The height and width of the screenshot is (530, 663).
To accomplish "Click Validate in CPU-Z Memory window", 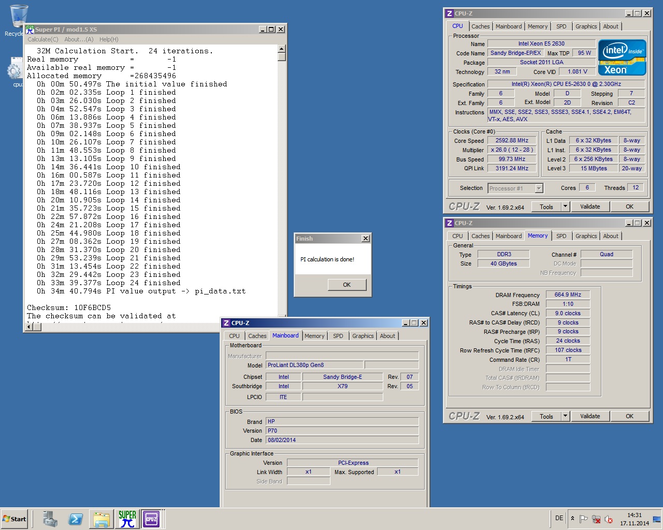I will coord(590,416).
